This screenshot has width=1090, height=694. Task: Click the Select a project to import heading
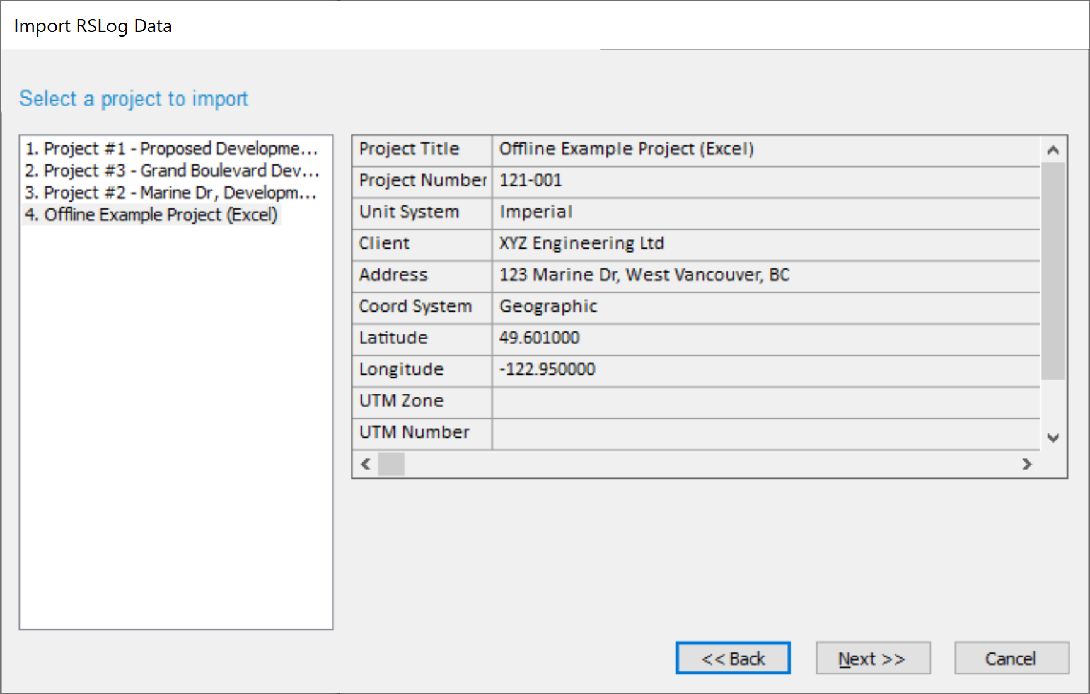click(134, 99)
